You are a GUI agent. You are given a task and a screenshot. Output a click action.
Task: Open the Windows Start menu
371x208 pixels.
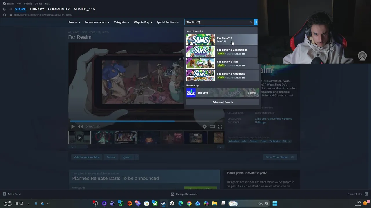pyautogui.click(x=275, y=203)
